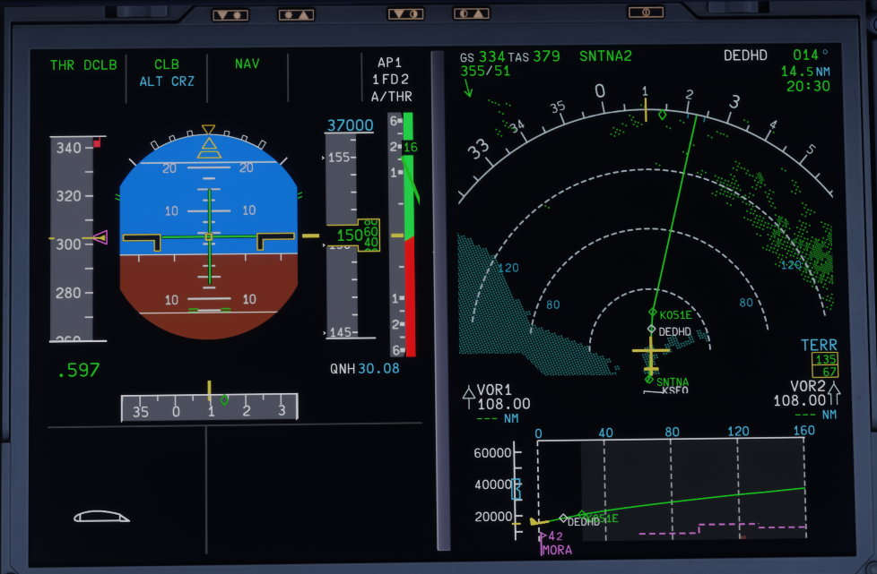This screenshot has height=574, width=877.
Task: Toggle the display on/off bezel button
Action: (x=646, y=12)
